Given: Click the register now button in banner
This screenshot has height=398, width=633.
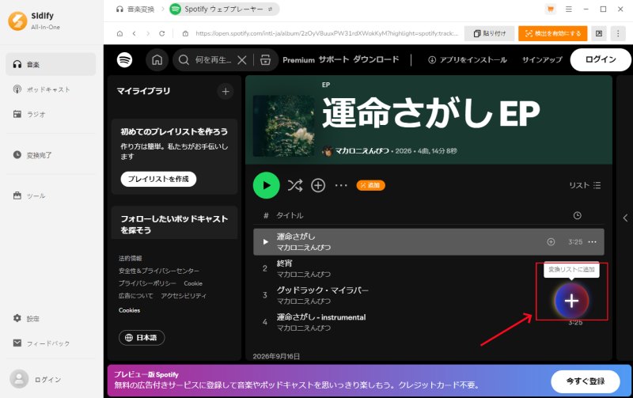Looking at the screenshot, I should [x=586, y=381].
